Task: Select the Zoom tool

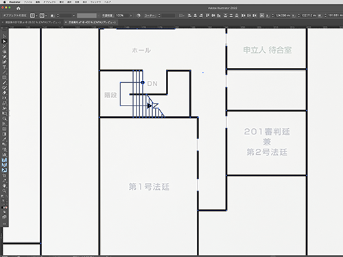Action: pos(4,191)
